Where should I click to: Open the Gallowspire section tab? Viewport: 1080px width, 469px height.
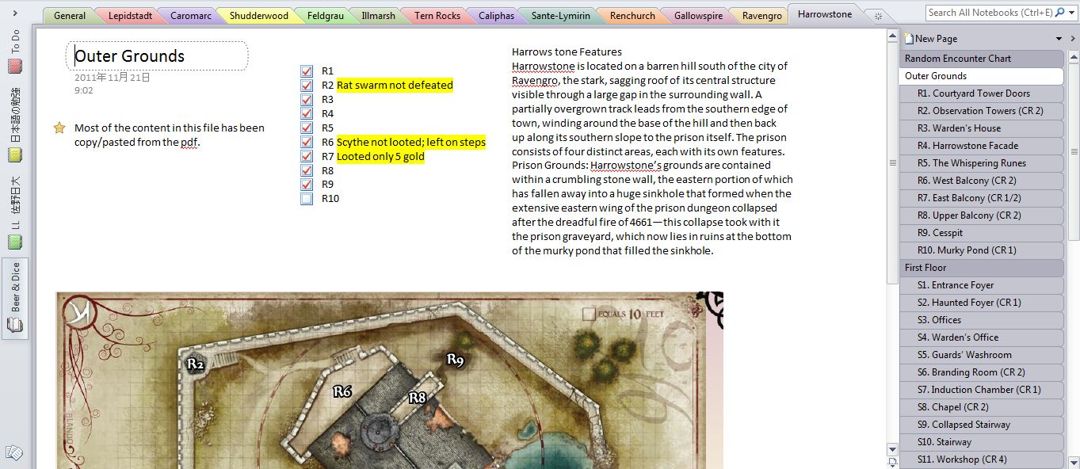[698, 16]
